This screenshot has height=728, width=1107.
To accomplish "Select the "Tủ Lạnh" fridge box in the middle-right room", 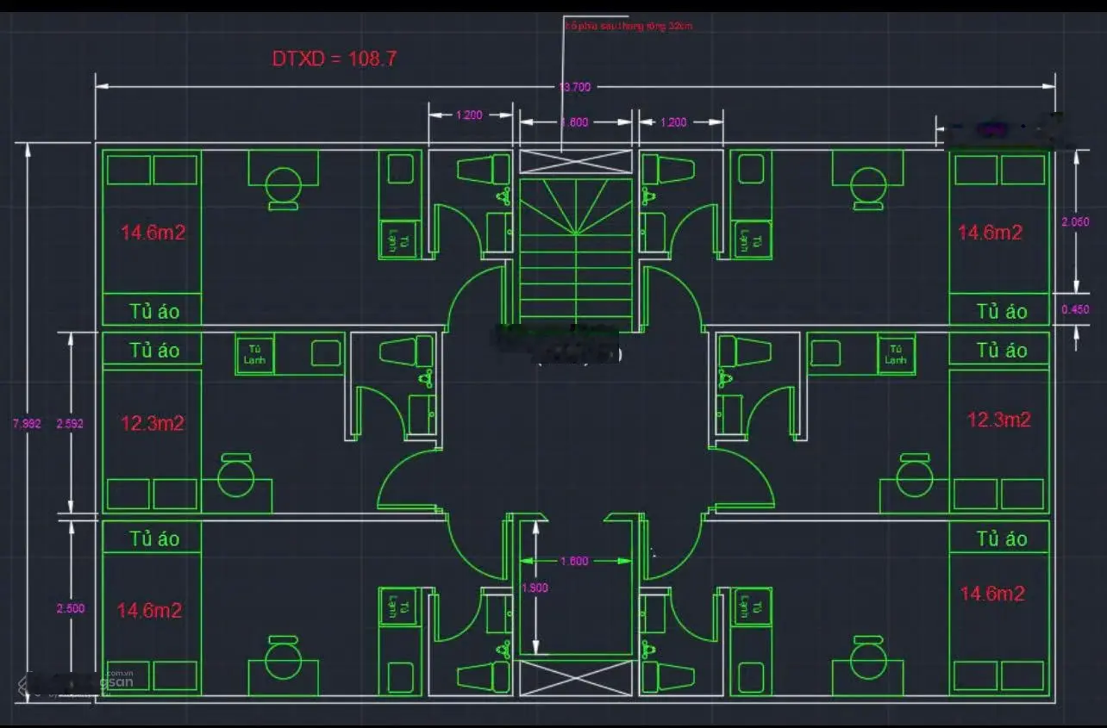I will click(x=897, y=354).
